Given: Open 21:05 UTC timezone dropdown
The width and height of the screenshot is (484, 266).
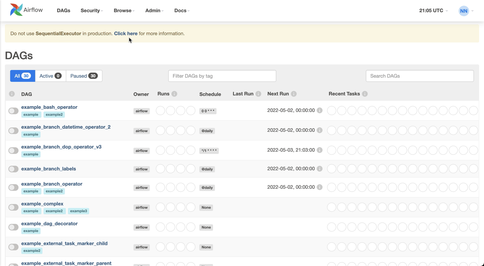Looking at the screenshot, I should (x=433, y=11).
